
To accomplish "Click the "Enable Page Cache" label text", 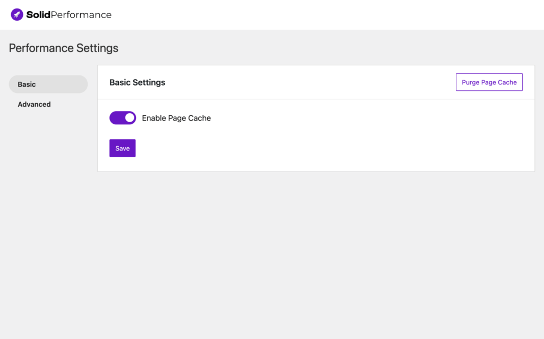I will coord(176,118).
